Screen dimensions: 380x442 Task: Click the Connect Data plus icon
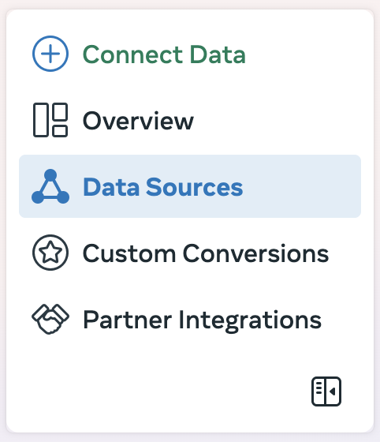click(50, 54)
